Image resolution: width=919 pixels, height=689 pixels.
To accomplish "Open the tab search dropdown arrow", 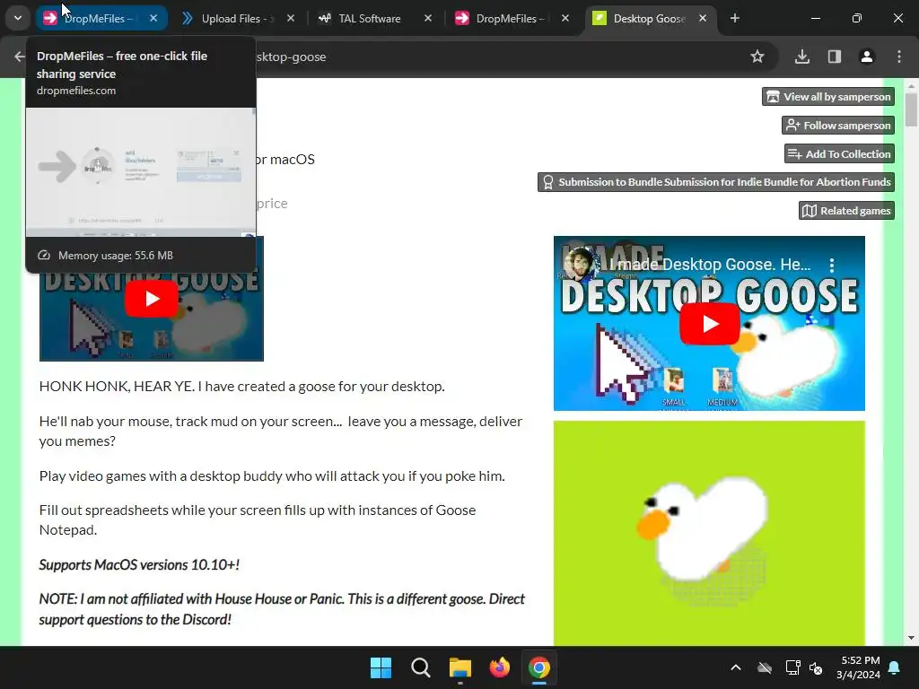I will 18,18.
